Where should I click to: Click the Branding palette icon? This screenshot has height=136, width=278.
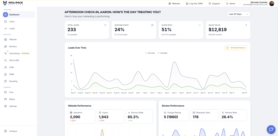click(x=5, y=81)
